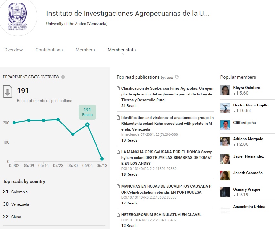Open Clifford peña's member profile name

click(244, 123)
